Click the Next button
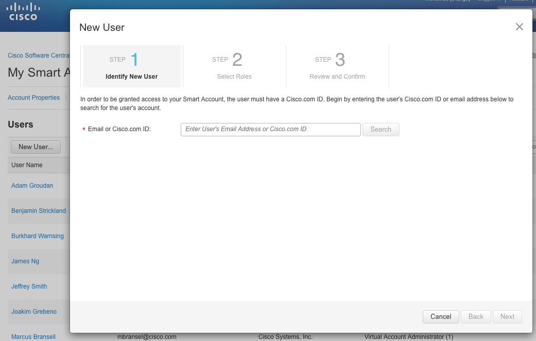 point(507,316)
